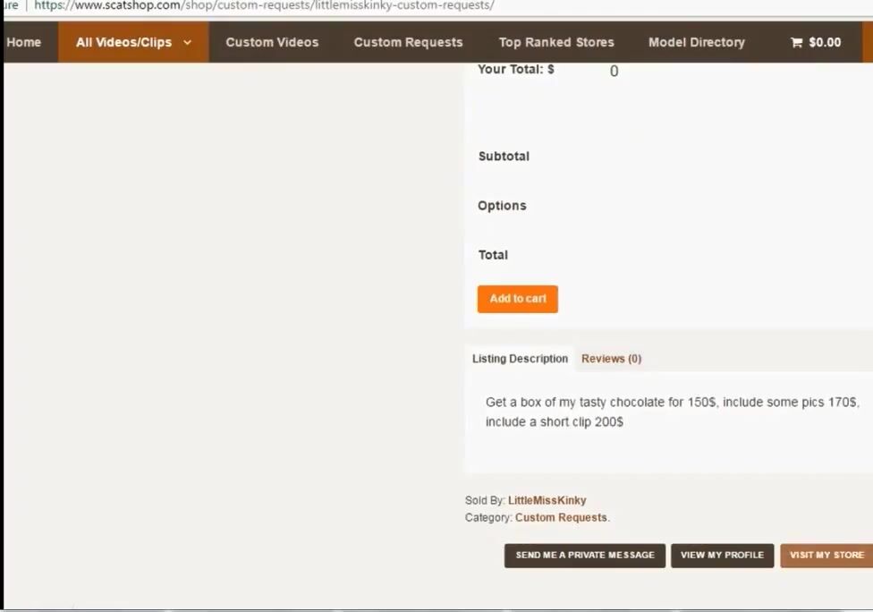Click the Custom Requests category link
The height and width of the screenshot is (612, 873).
pos(561,517)
